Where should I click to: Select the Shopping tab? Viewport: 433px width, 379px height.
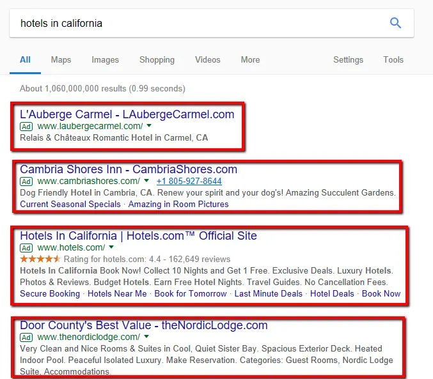[x=157, y=59]
